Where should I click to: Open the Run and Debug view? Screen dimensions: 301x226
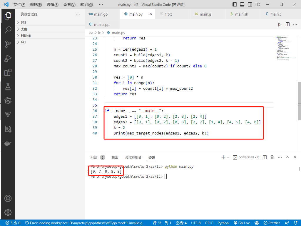coord(8,58)
